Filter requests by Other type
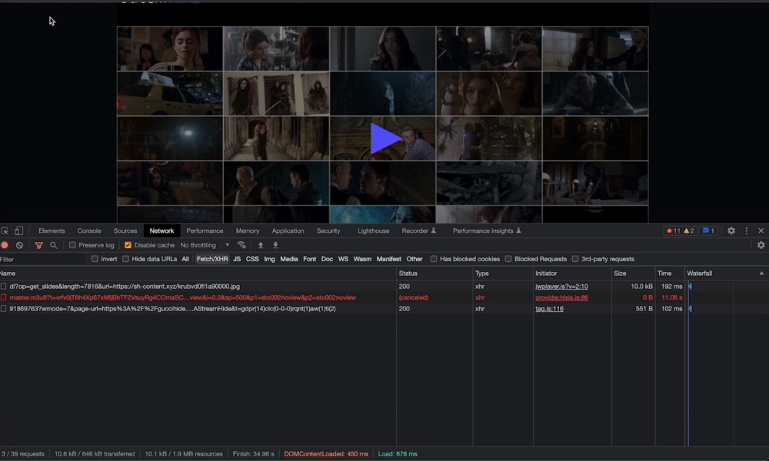 414,259
